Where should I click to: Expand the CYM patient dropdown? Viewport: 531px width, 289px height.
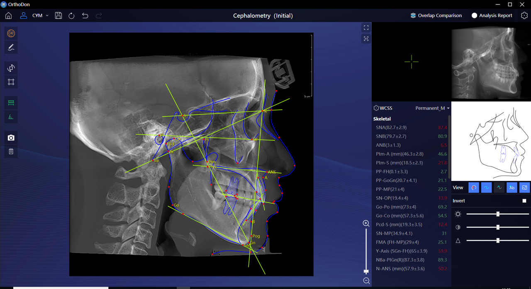tap(40, 16)
